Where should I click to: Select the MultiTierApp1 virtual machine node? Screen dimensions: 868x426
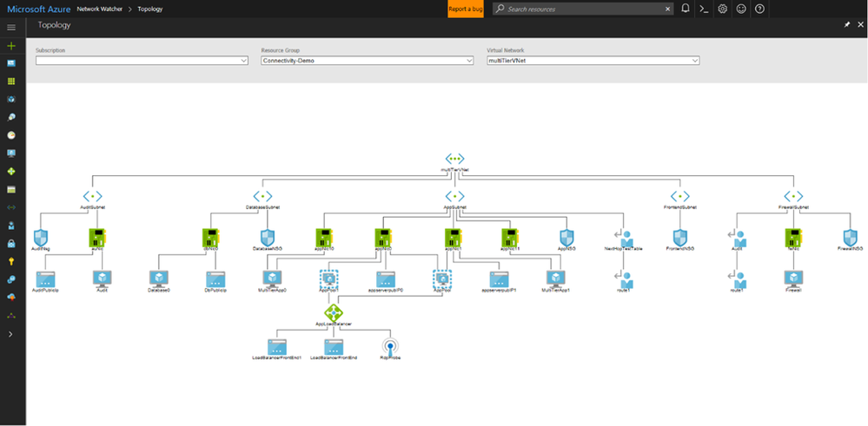556,279
